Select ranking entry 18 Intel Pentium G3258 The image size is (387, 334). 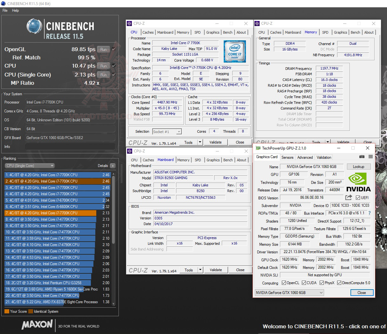(57, 283)
